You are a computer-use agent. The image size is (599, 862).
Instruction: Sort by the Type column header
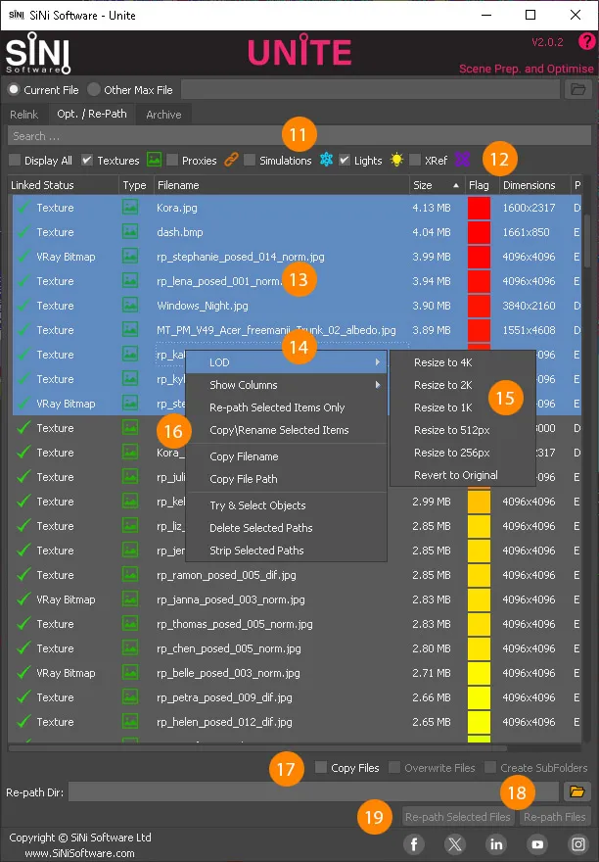pyautogui.click(x=136, y=185)
